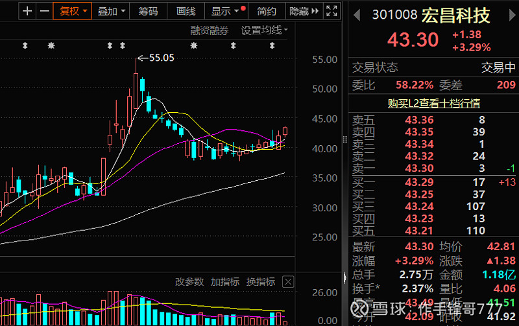519x326 pixels.
Task: Select the 筹码 toolbar item
Action: tap(149, 11)
